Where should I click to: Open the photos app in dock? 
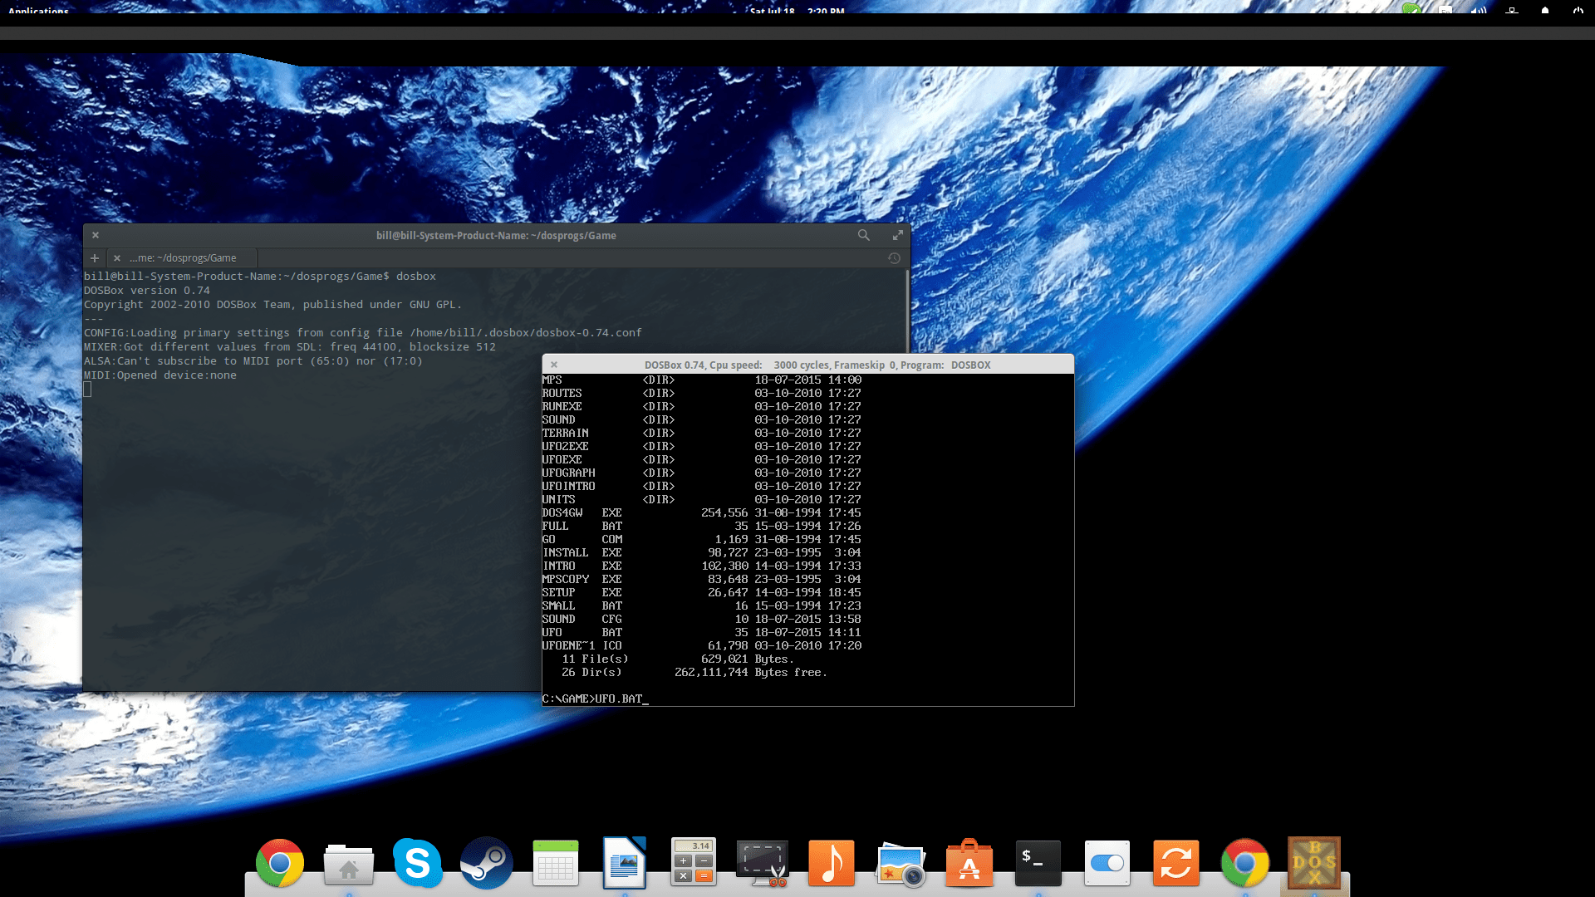click(900, 863)
